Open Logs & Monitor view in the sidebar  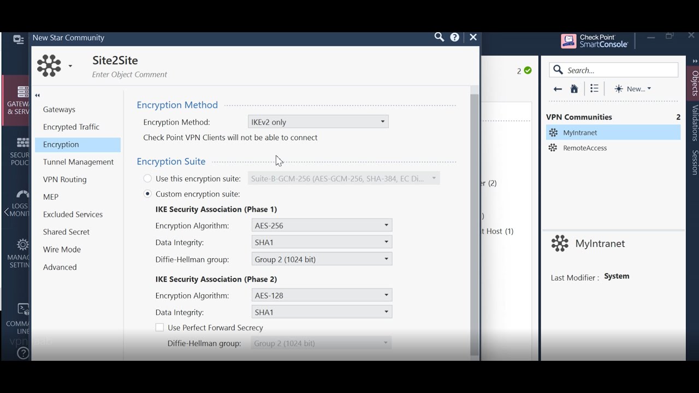coord(20,203)
